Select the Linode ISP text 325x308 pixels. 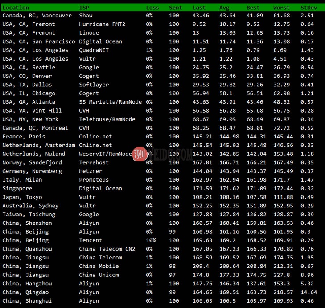point(89,33)
